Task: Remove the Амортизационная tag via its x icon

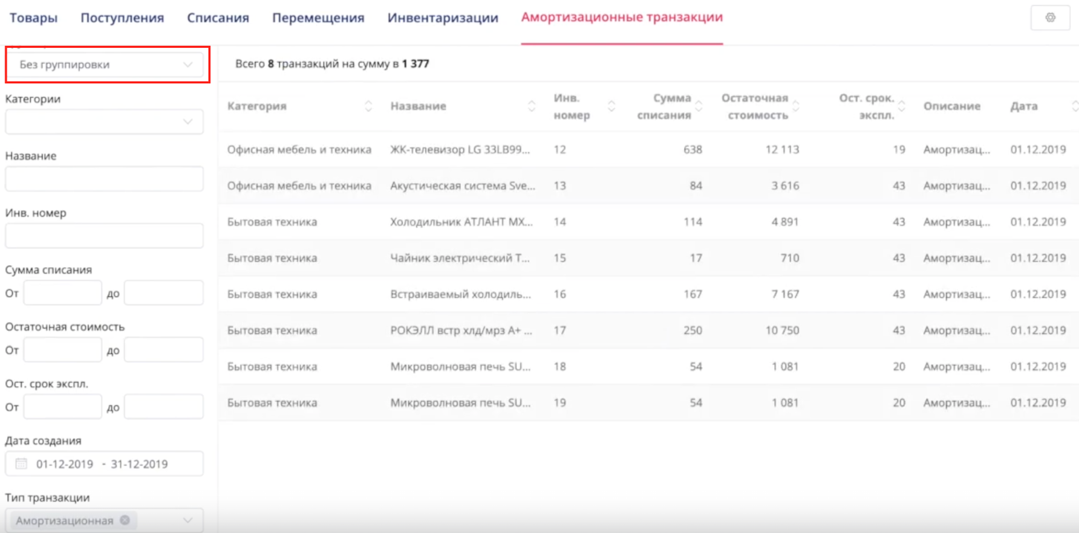Action: (x=125, y=520)
